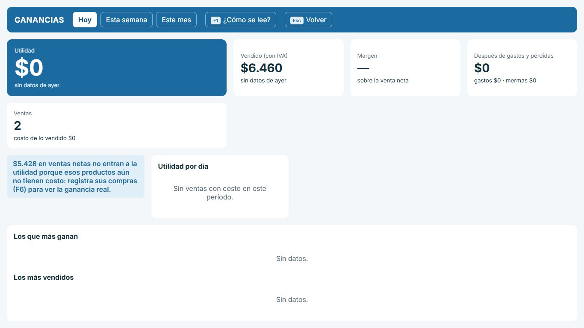Switch to the Esta semana tab
584x328 pixels.
click(127, 20)
